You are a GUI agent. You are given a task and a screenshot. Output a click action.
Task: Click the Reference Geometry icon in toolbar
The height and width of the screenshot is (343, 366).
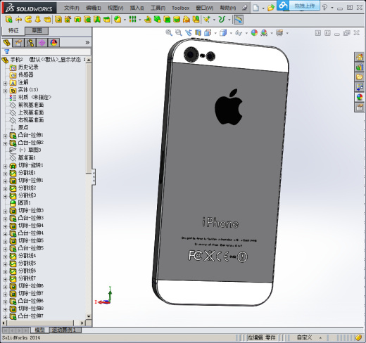pos(207,20)
